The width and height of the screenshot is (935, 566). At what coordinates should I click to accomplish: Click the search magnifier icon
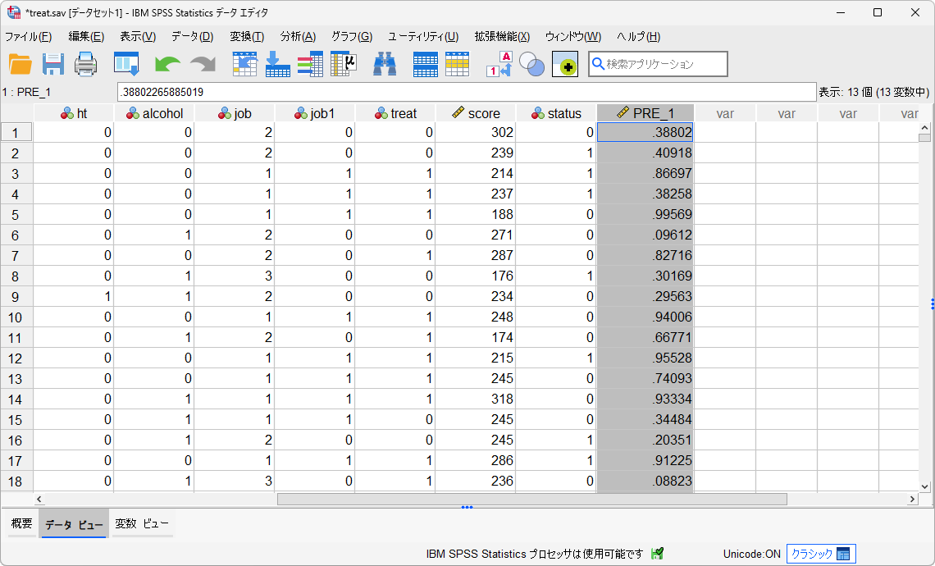pyautogui.click(x=598, y=64)
